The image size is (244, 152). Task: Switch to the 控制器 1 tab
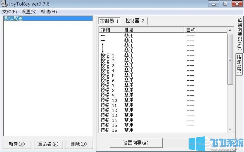click(x=109, y=21)
